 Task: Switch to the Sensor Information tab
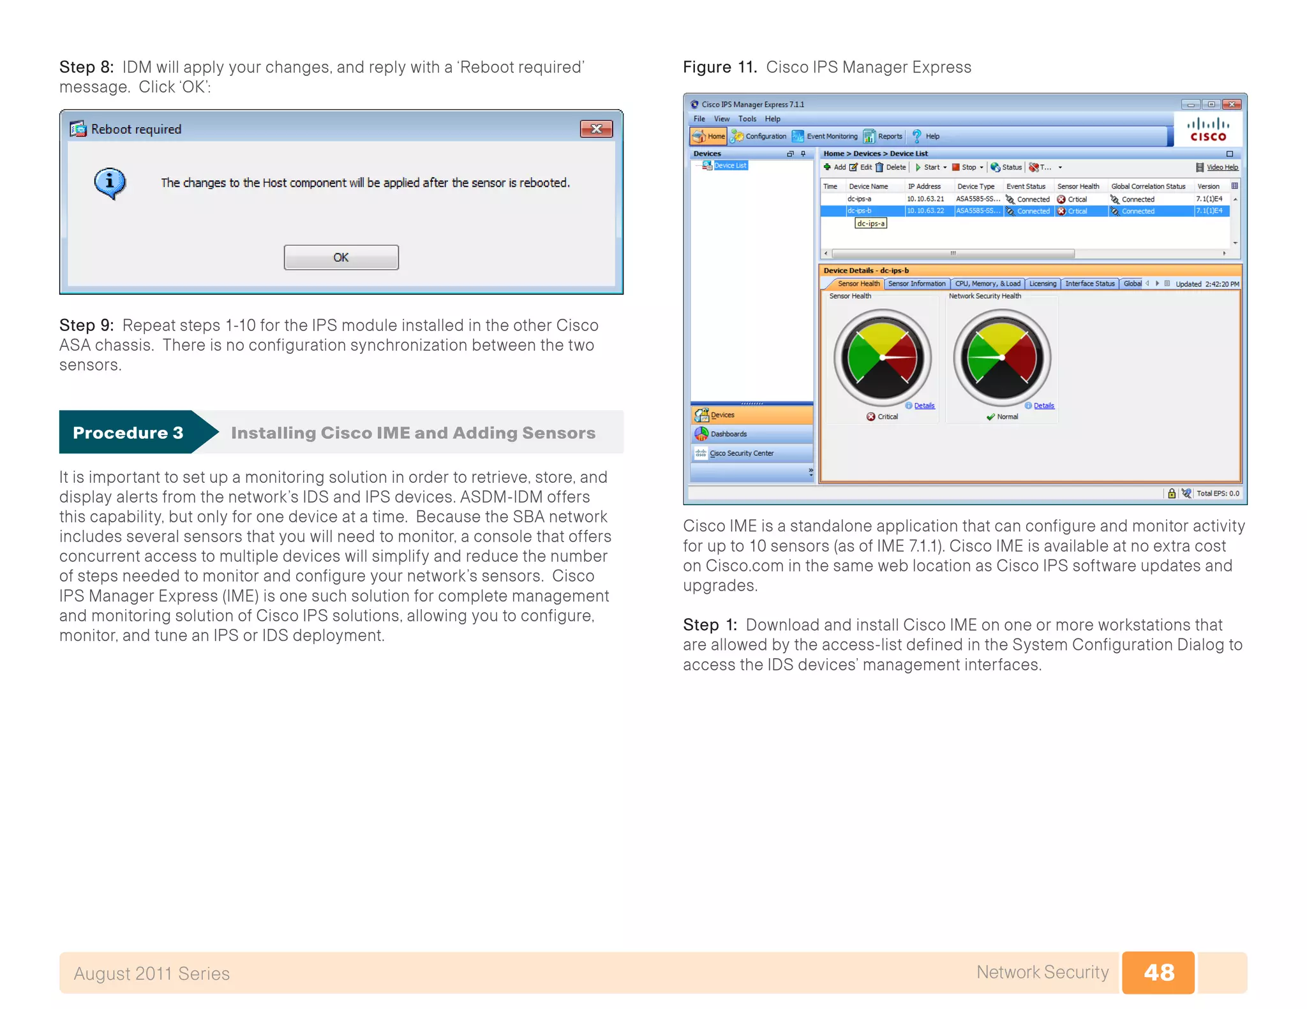click(x=916, y=284)
